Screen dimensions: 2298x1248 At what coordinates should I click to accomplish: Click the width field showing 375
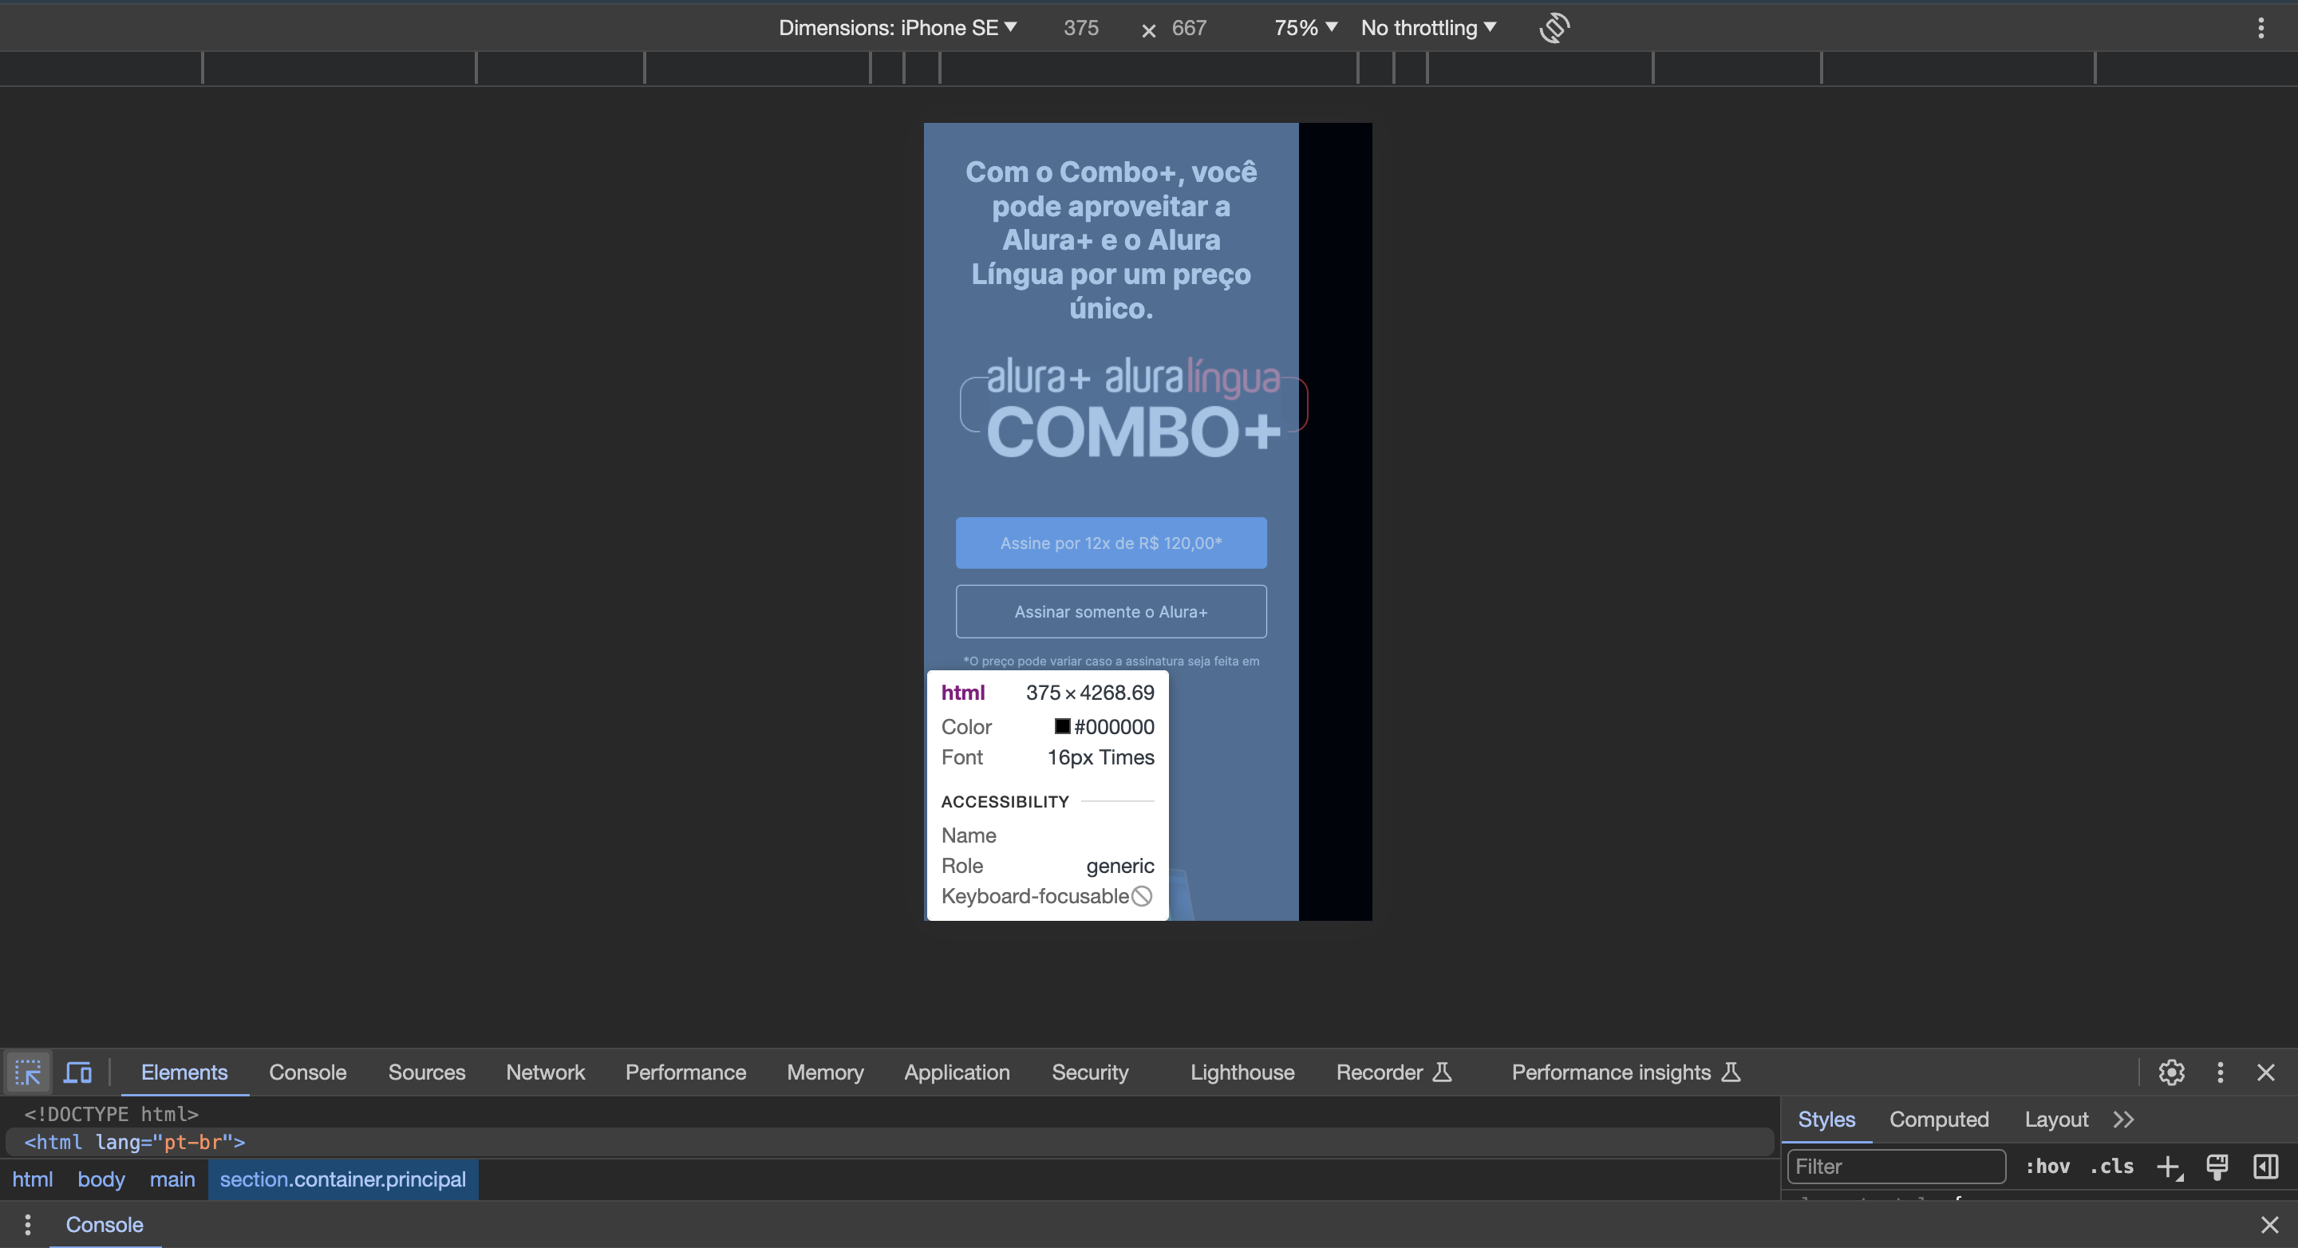tap(1081, 28)
